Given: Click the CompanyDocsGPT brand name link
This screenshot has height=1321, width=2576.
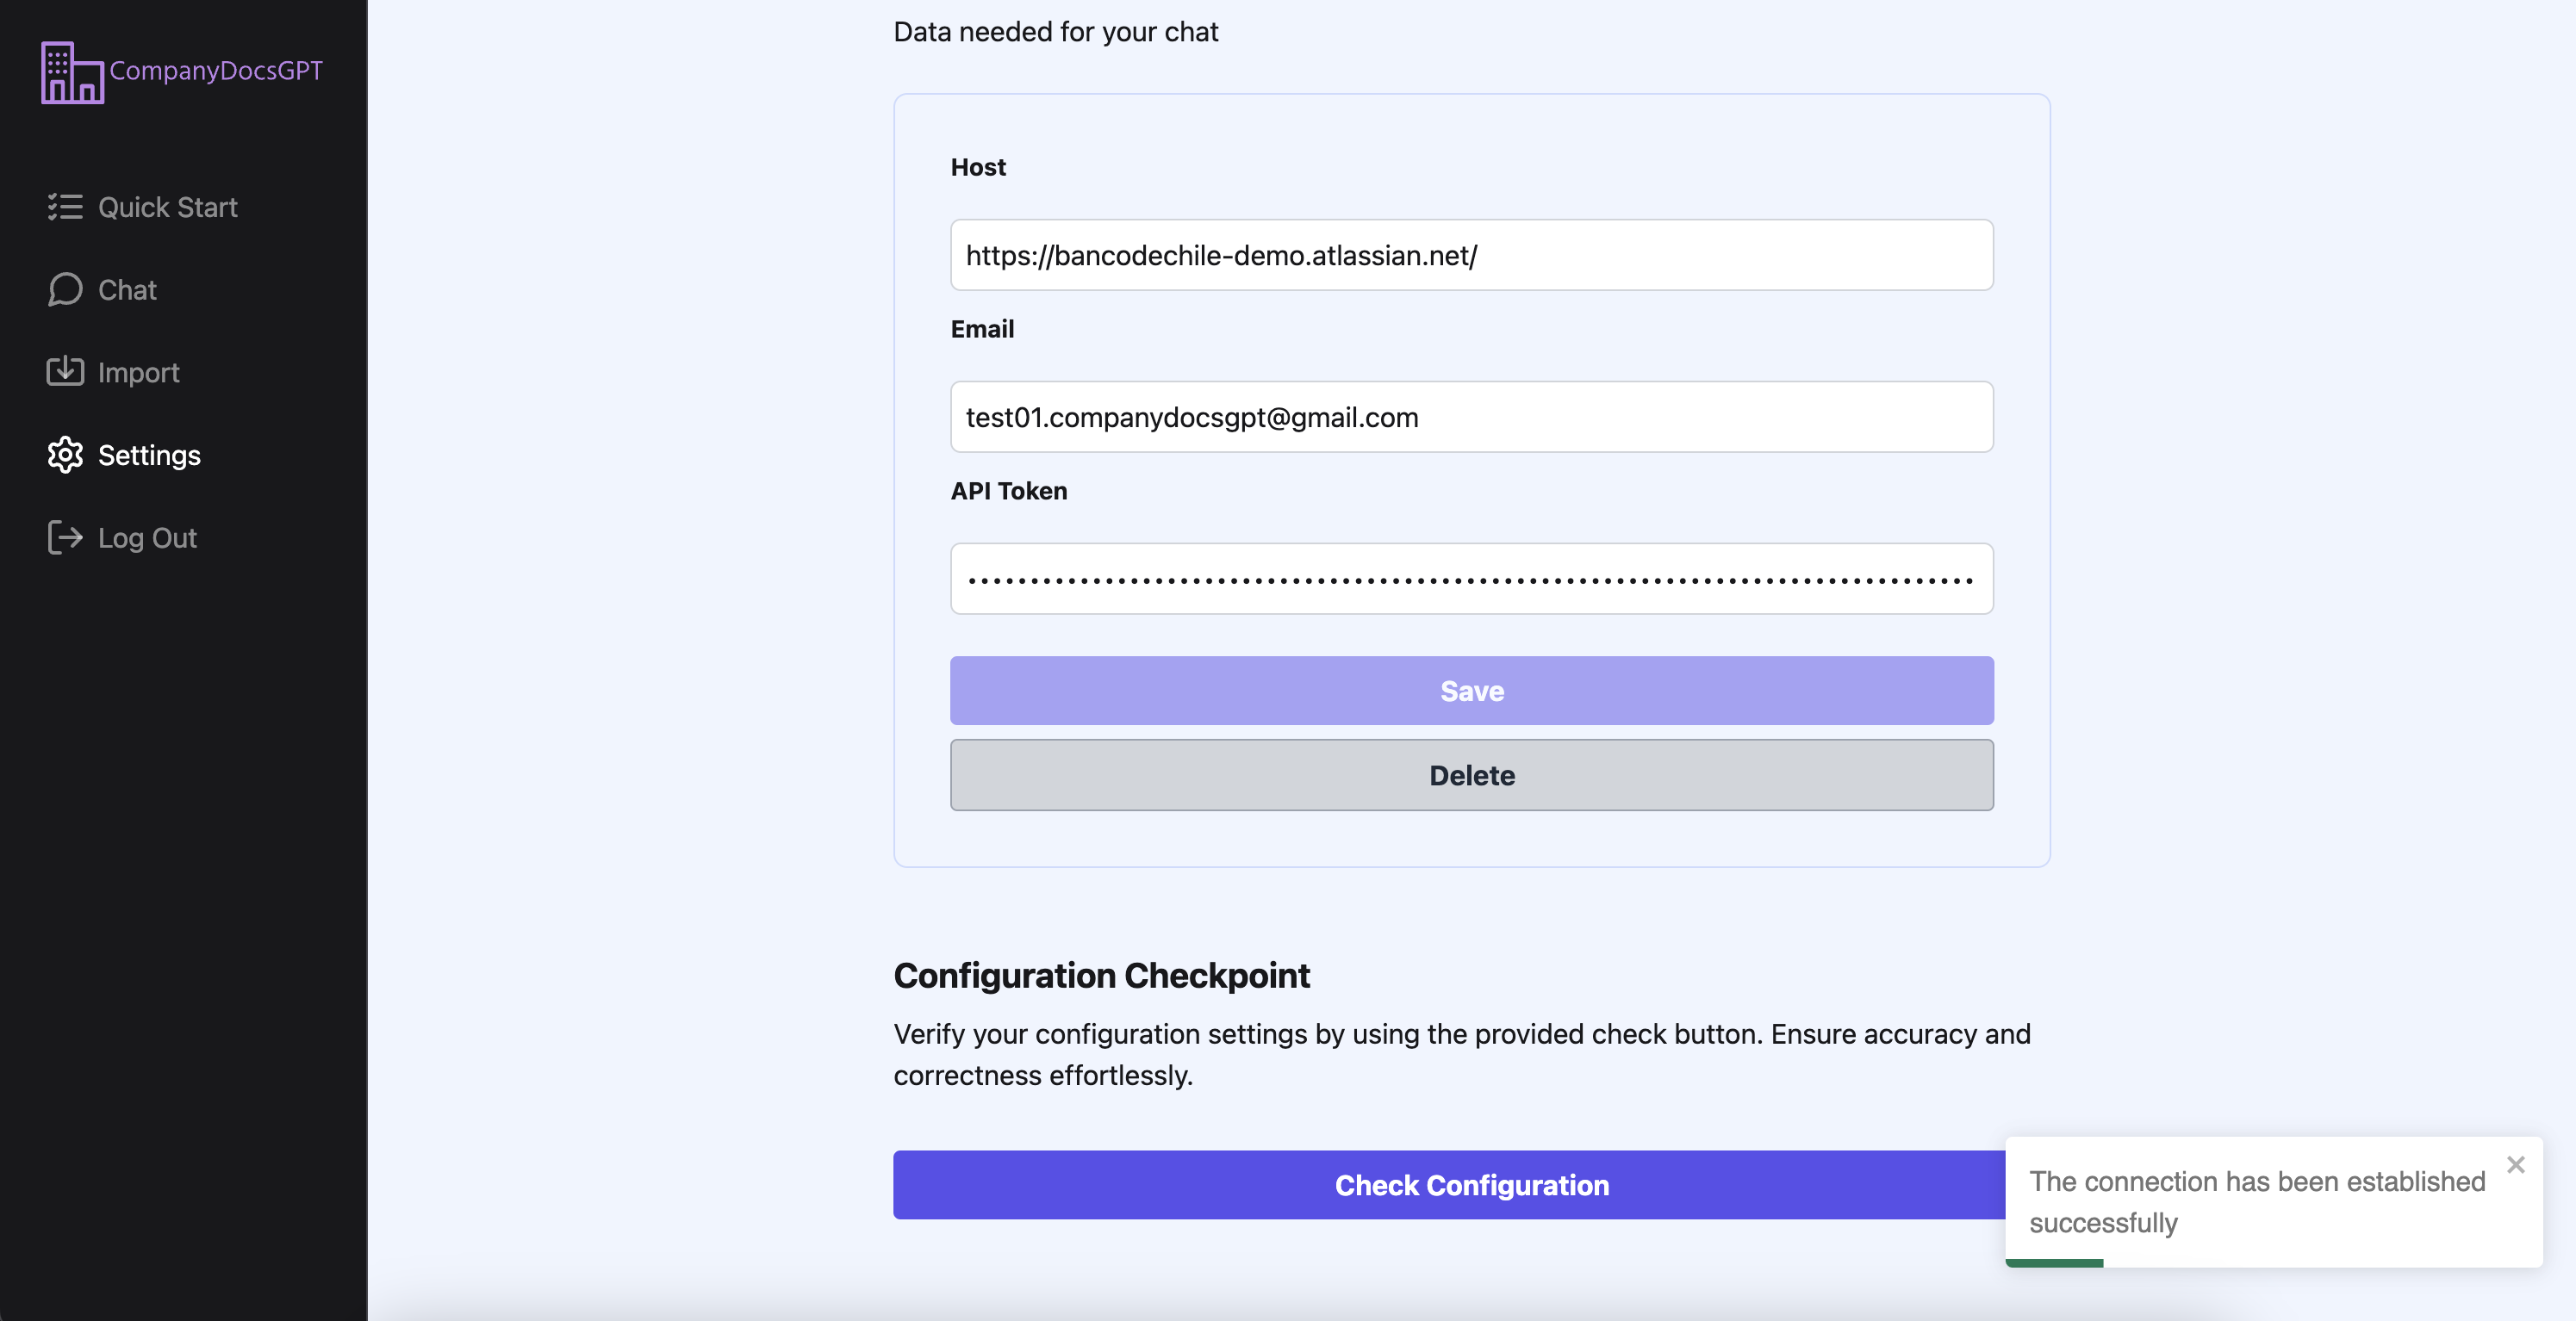Looking at the screenshot, I should coord(216,71).
